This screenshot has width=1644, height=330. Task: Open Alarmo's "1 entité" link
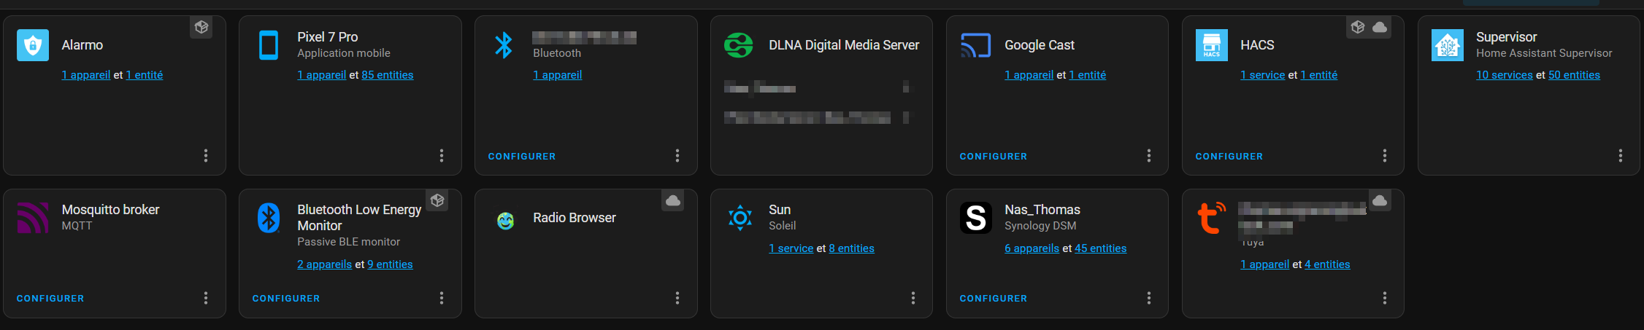tap(145, 75)
